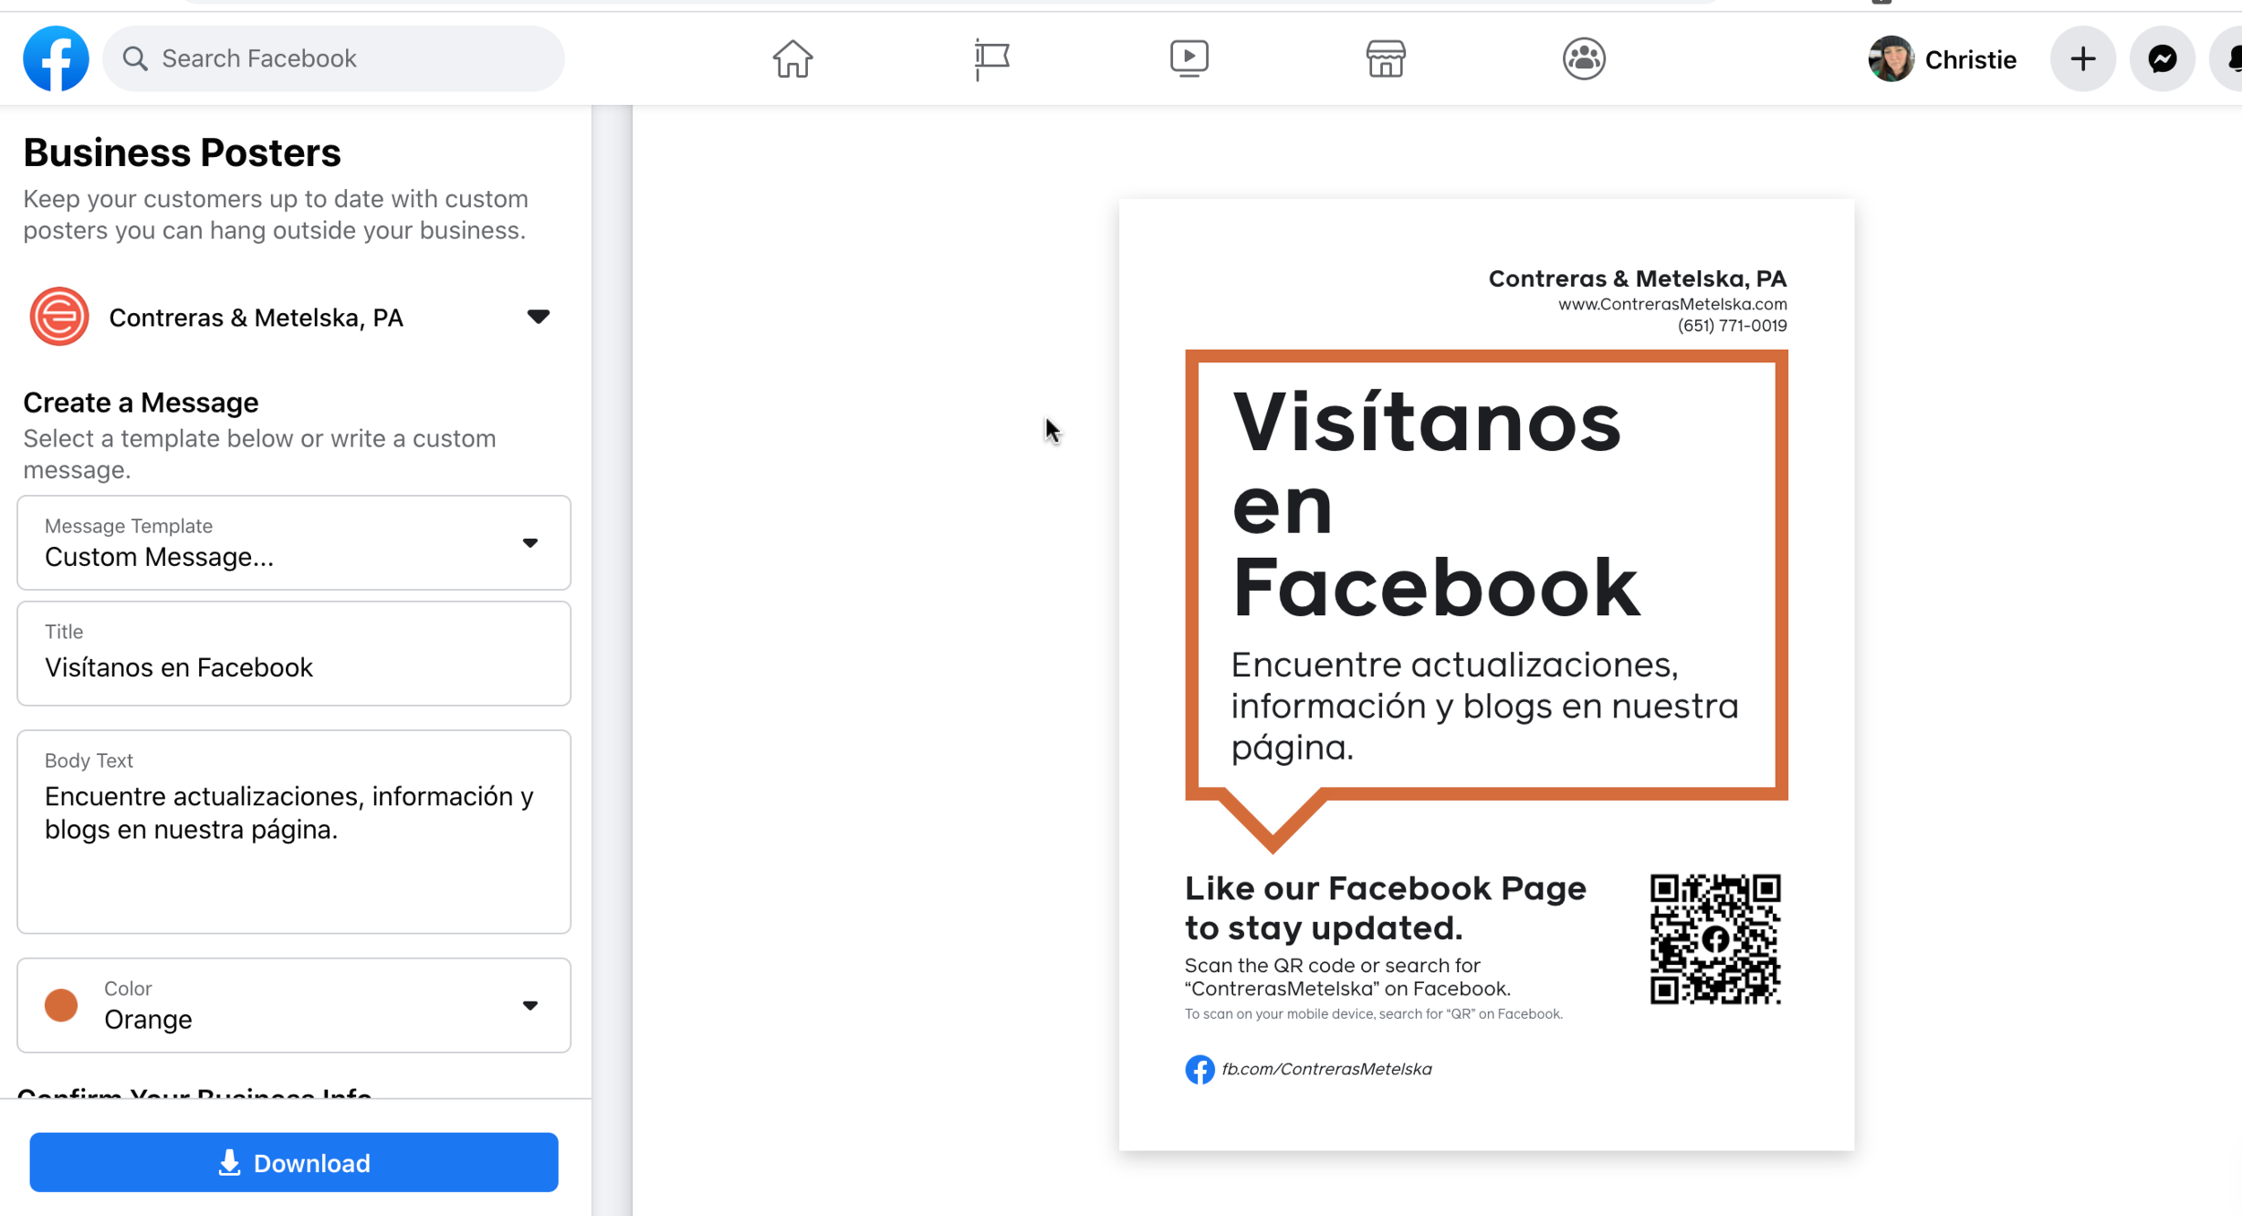Click the fb.com/ContrerasMetelska text

(x=1326, y=1069)
